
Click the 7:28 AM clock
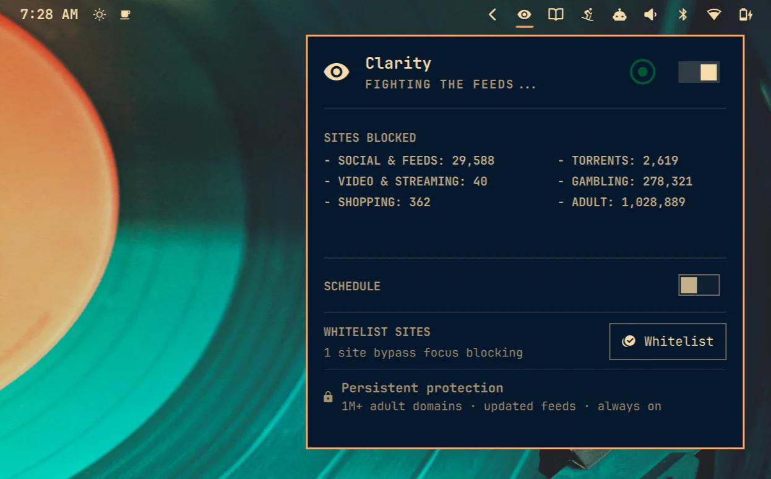(x=49, y=14)
